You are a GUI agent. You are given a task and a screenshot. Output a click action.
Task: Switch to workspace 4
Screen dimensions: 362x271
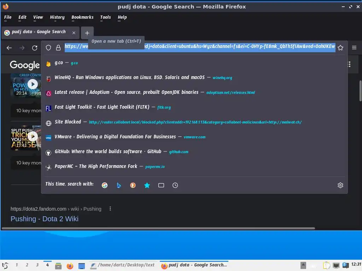(48, 265)
